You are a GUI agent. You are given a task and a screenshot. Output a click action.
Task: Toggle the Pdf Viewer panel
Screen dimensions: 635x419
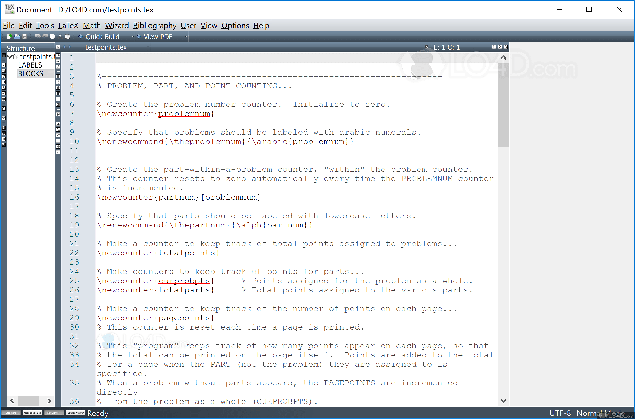(53, 413)
